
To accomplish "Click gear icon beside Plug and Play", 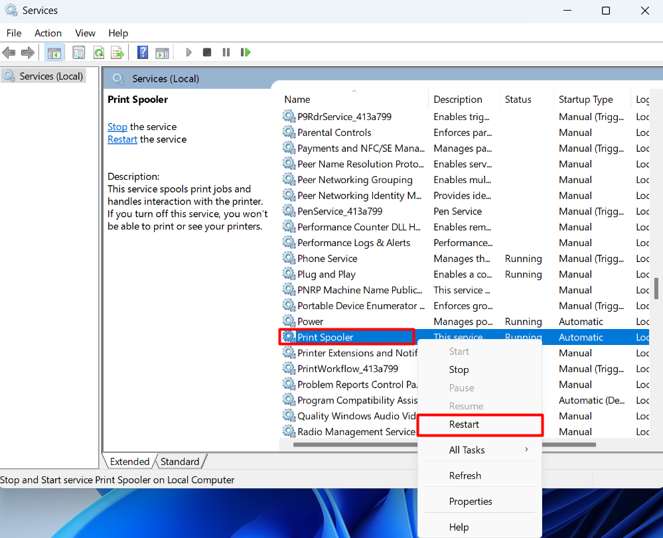I will point(289,274).
